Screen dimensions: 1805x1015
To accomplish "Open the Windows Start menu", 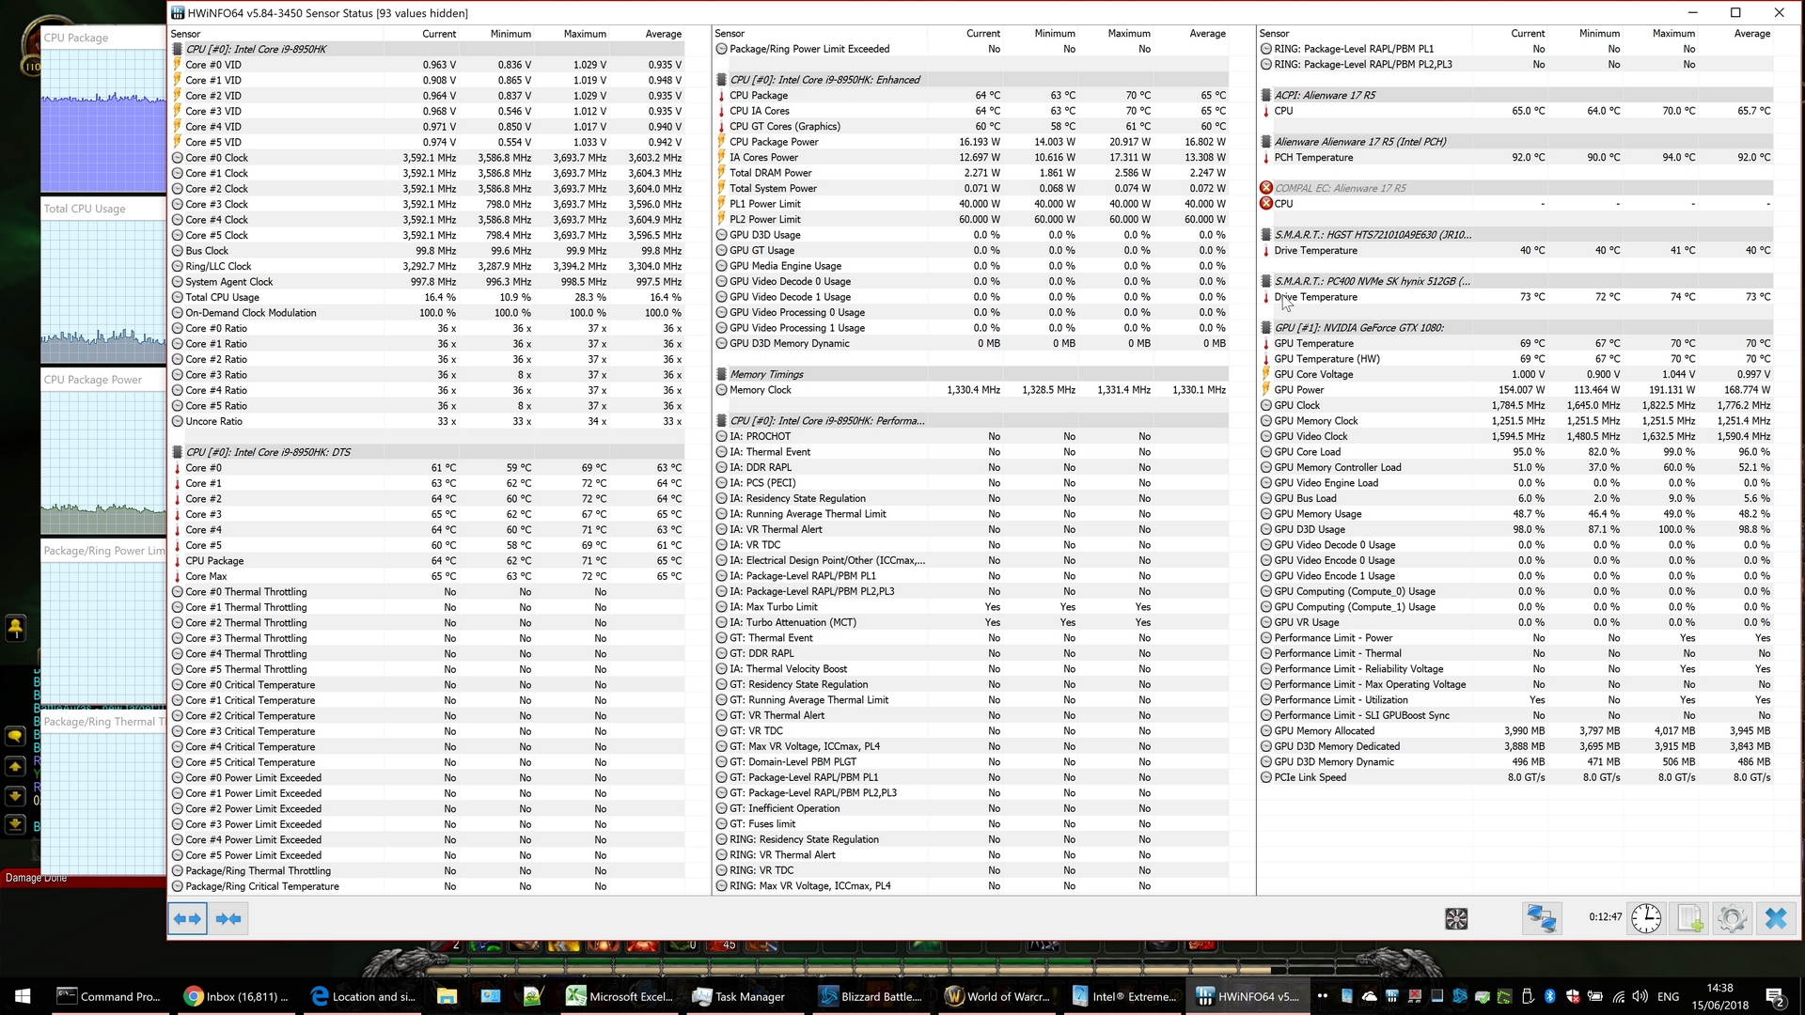I will pyautogui.click(x=23, y=996).
